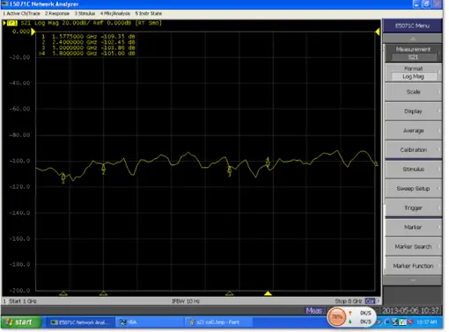The image size is (449, 332).
Task: Click marker 2 stimulus triangle on bottom axis
Action: pyautogui.click(x=103, y=293)
